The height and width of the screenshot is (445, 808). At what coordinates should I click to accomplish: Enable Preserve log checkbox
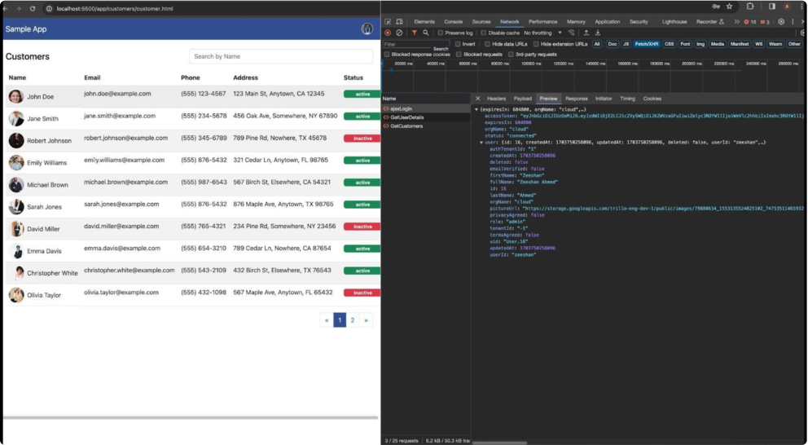[441, 33]
